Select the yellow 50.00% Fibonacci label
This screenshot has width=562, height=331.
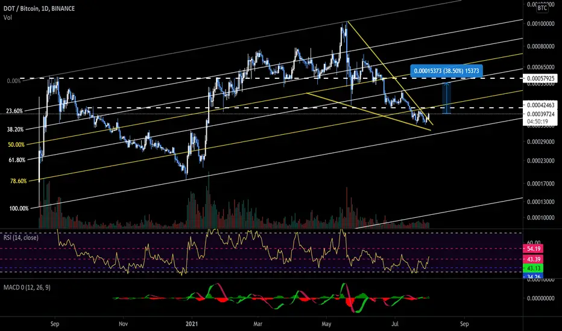[16, 144]
